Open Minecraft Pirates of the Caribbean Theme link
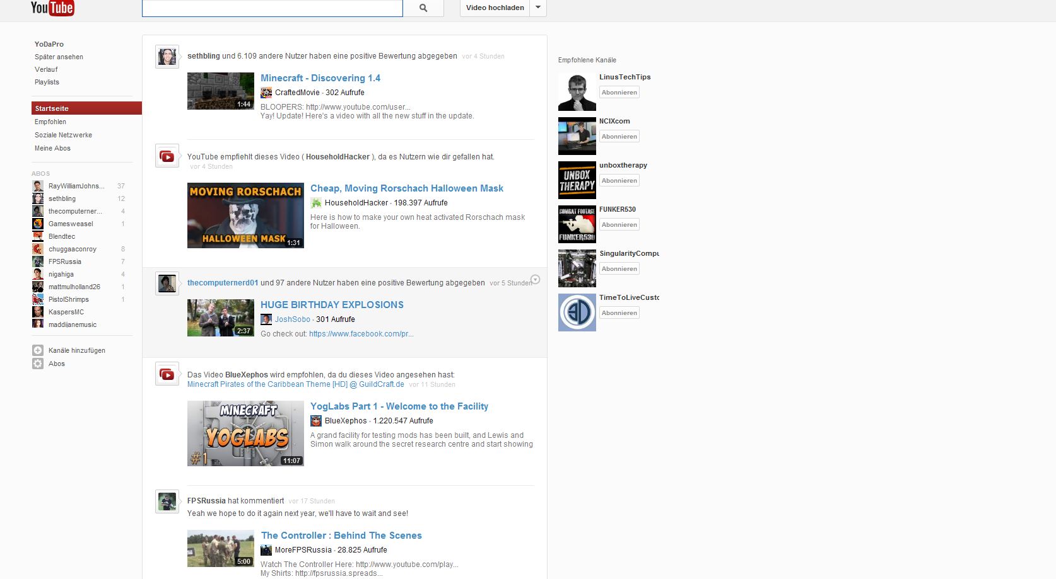Viewport: 1056px width, 579px height. [296, 384]
